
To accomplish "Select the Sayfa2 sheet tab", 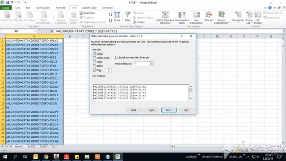I will (32, 146).
